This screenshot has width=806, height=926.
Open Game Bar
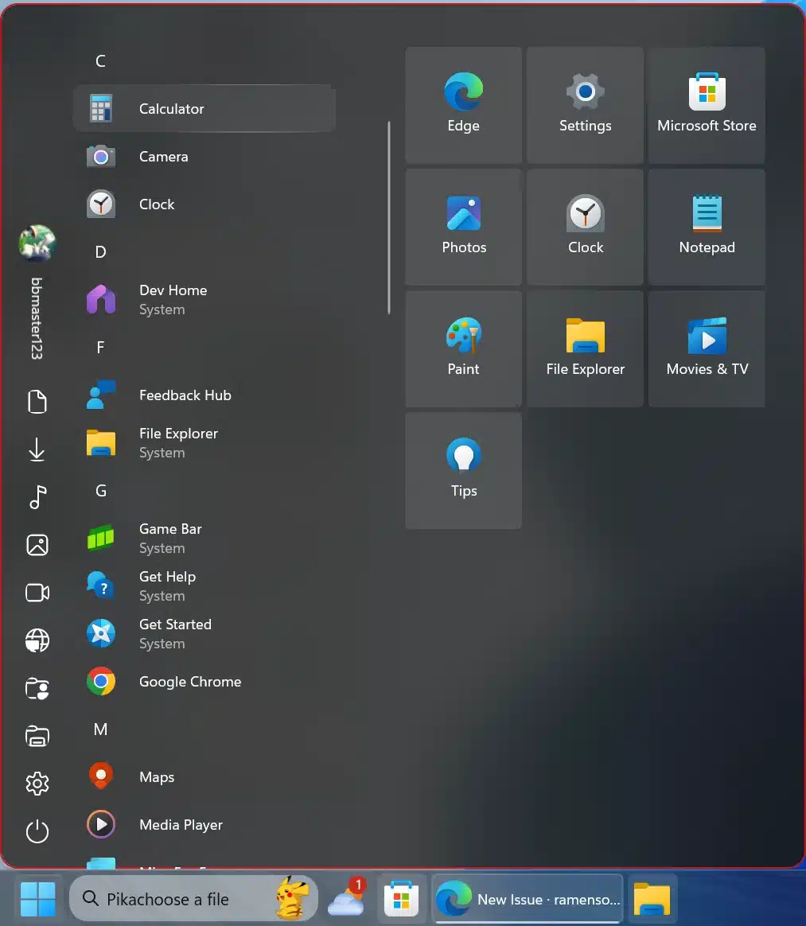point(204,539)
